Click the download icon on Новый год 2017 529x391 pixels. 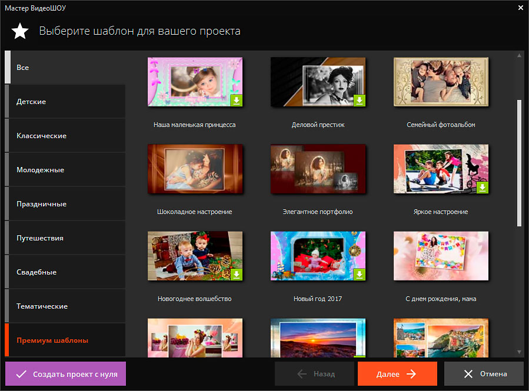(360, 275)
